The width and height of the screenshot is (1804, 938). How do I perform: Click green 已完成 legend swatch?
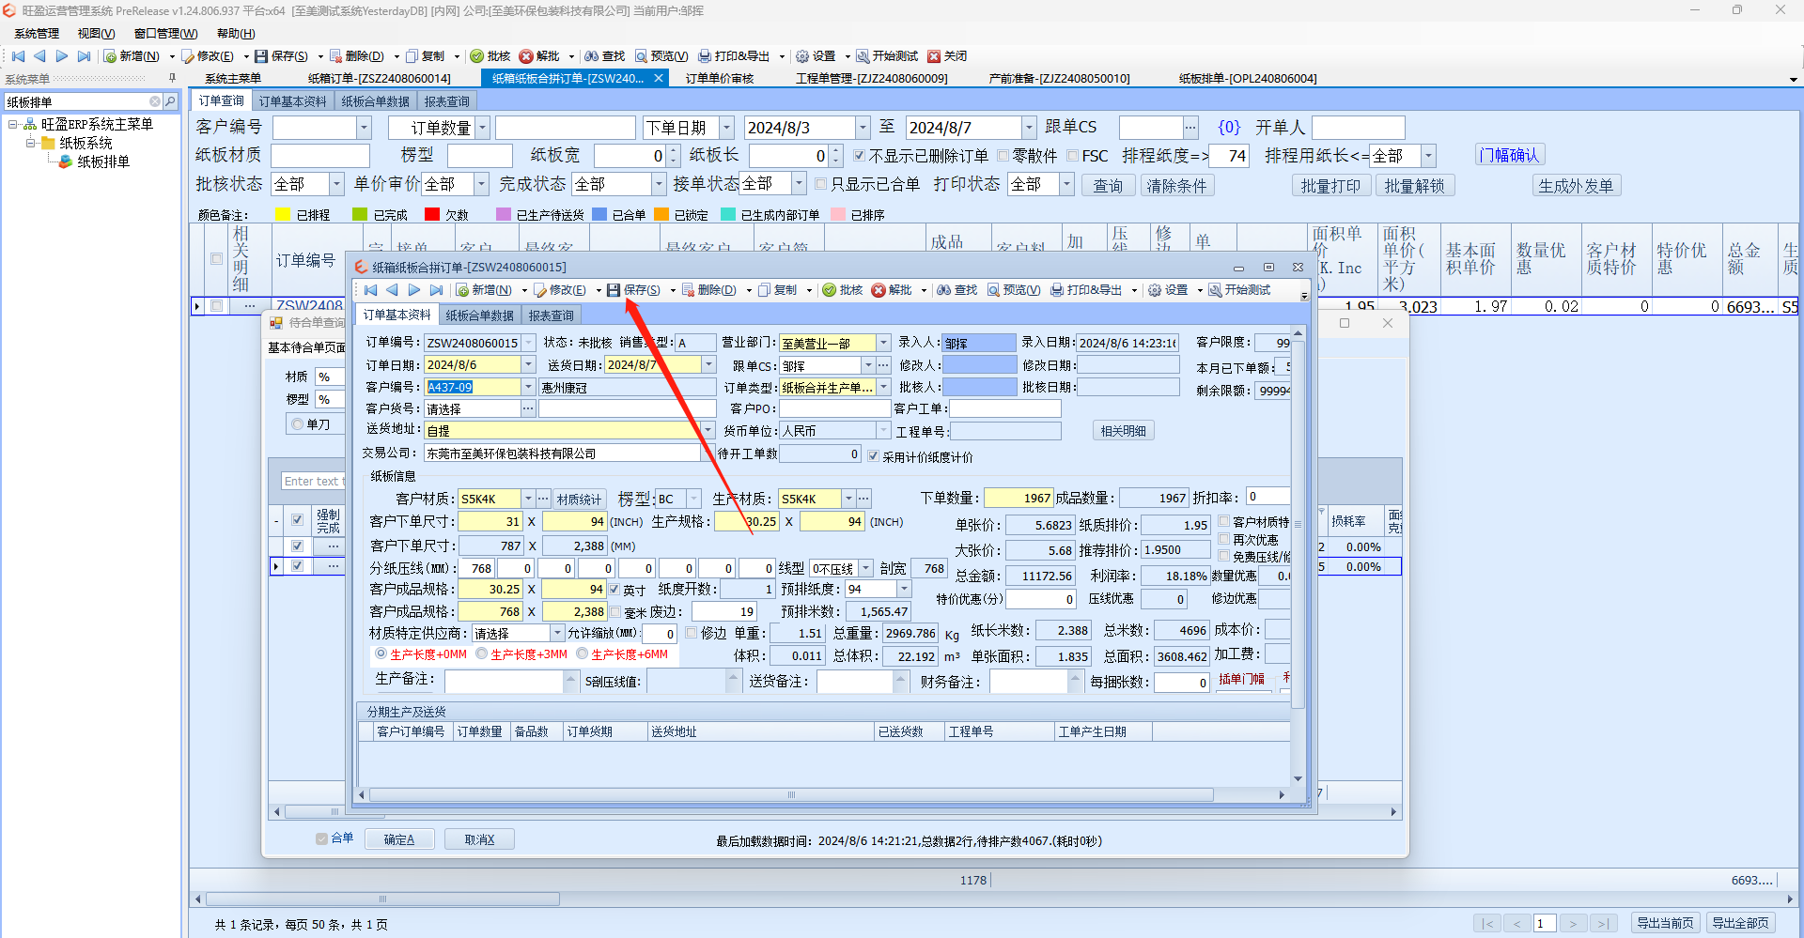(359, 215)
